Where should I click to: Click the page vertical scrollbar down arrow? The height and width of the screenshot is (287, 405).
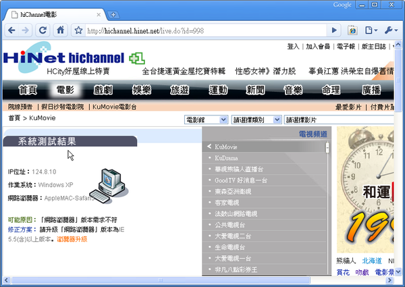click(x=398, y=271)
